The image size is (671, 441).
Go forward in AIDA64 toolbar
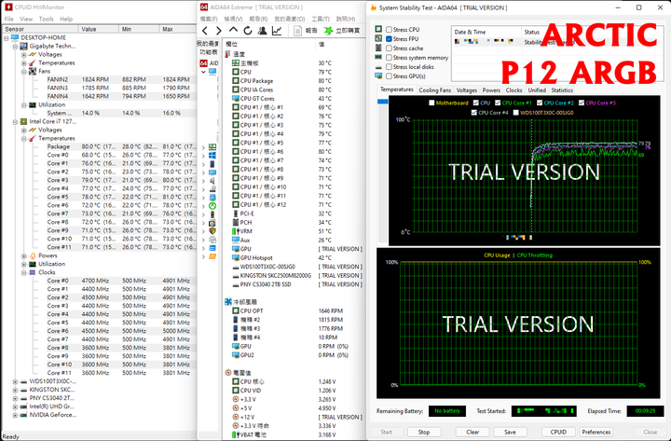(219, 31)
